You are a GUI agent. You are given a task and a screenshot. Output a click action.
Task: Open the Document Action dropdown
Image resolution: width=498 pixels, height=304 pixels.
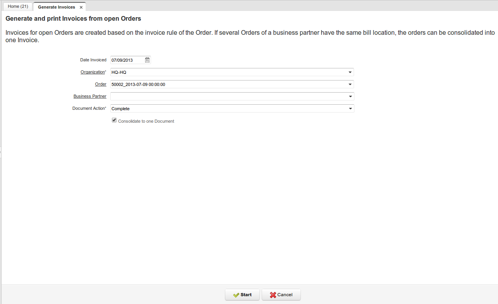click(350, 108)
